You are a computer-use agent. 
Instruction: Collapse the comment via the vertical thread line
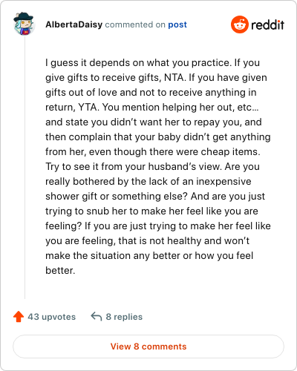pyautogui.click(x=25, y=168)
